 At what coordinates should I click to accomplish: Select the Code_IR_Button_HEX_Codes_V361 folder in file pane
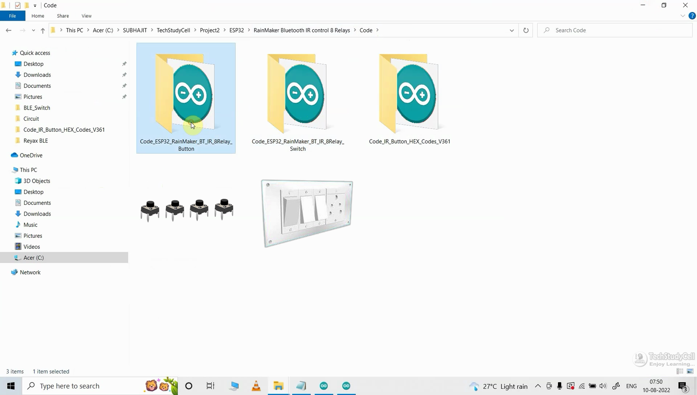tap(410, 99)
